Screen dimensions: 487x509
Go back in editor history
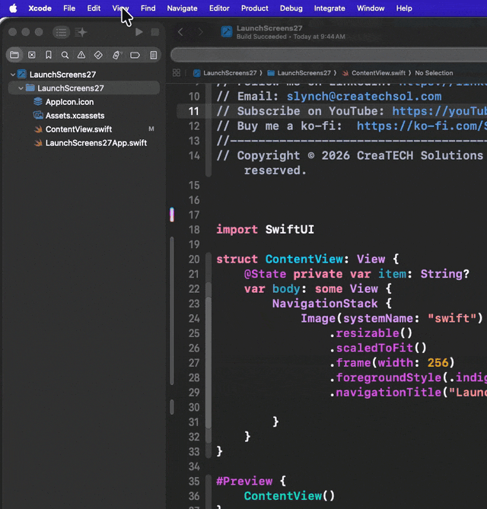pos(180,32)
